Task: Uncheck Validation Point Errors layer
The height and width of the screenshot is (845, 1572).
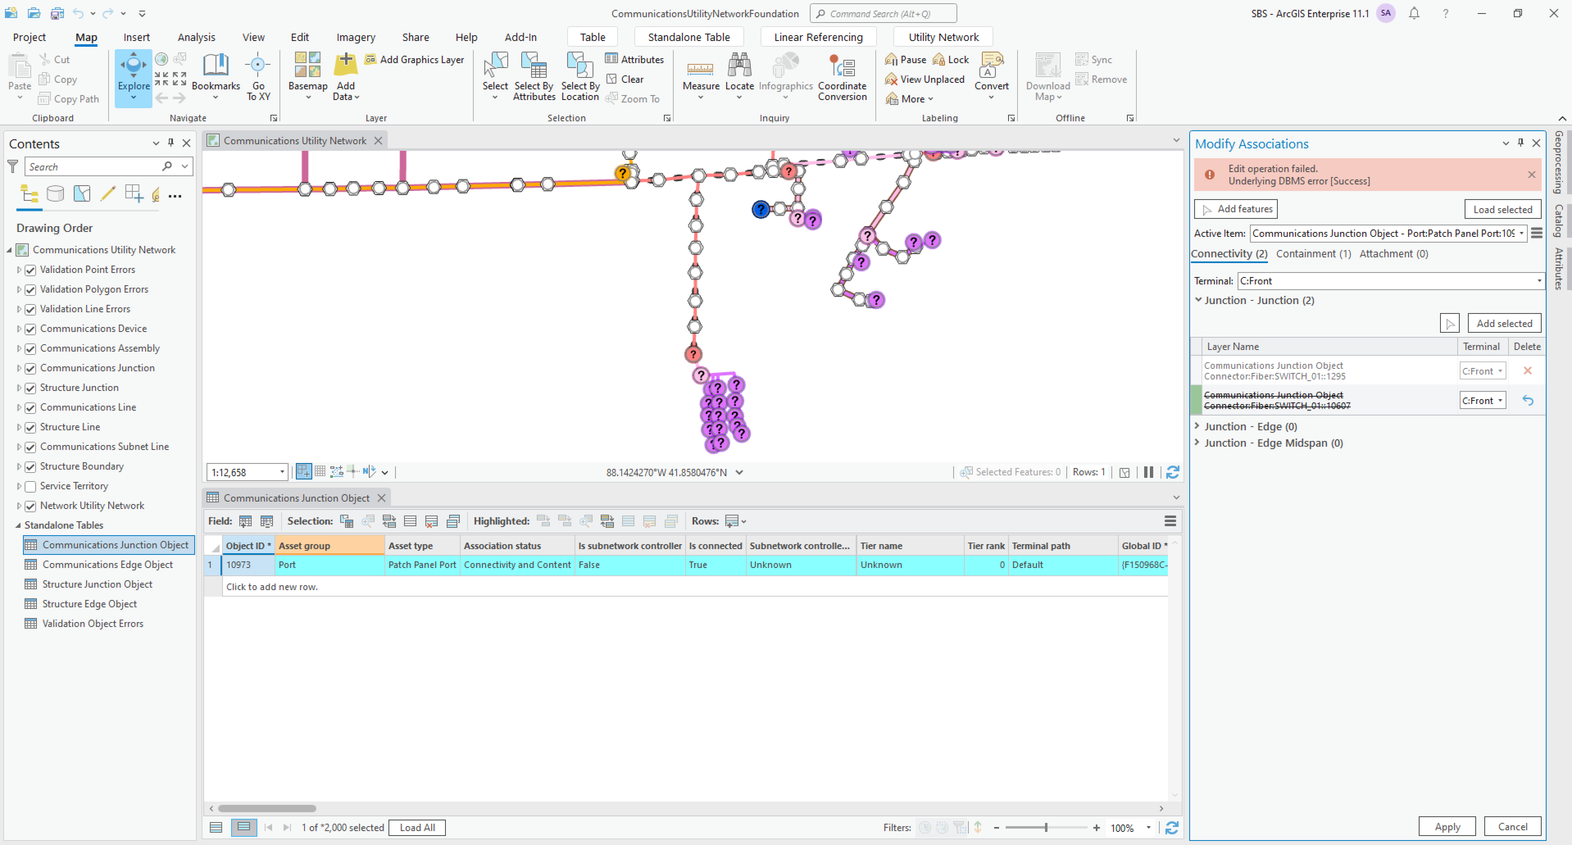Action: [30, 270]
